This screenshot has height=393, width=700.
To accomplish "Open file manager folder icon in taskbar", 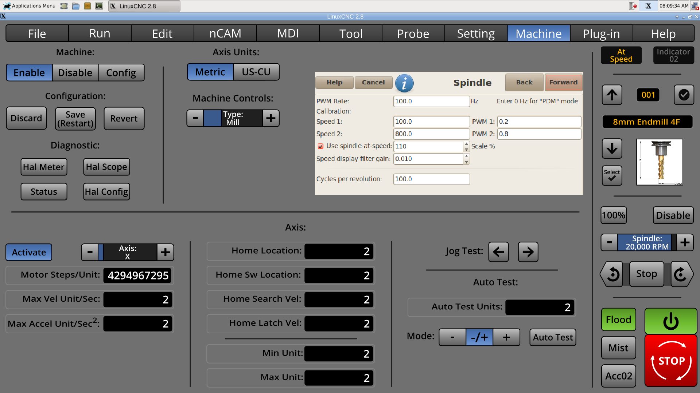I will [x=76, y=6].
